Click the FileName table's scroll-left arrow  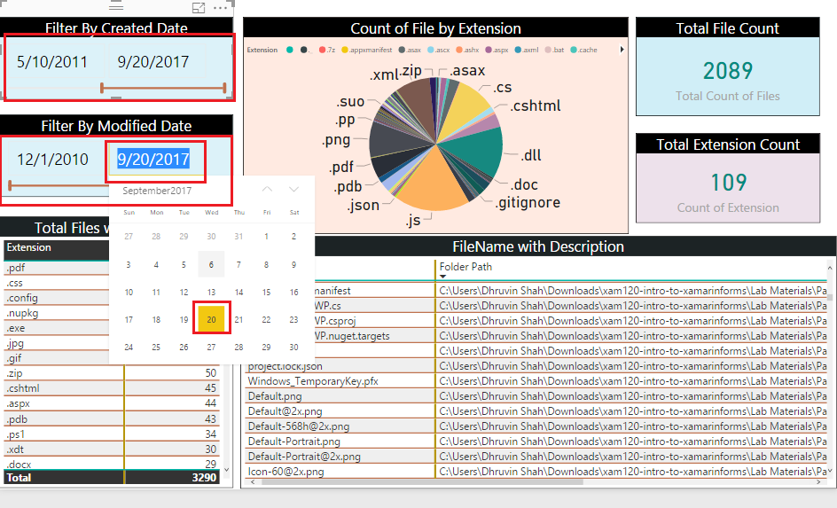click(252, 482)
